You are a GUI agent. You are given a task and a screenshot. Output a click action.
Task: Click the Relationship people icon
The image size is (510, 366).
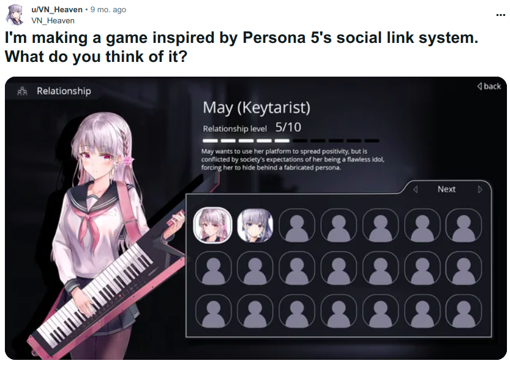(x=22, y=91)
